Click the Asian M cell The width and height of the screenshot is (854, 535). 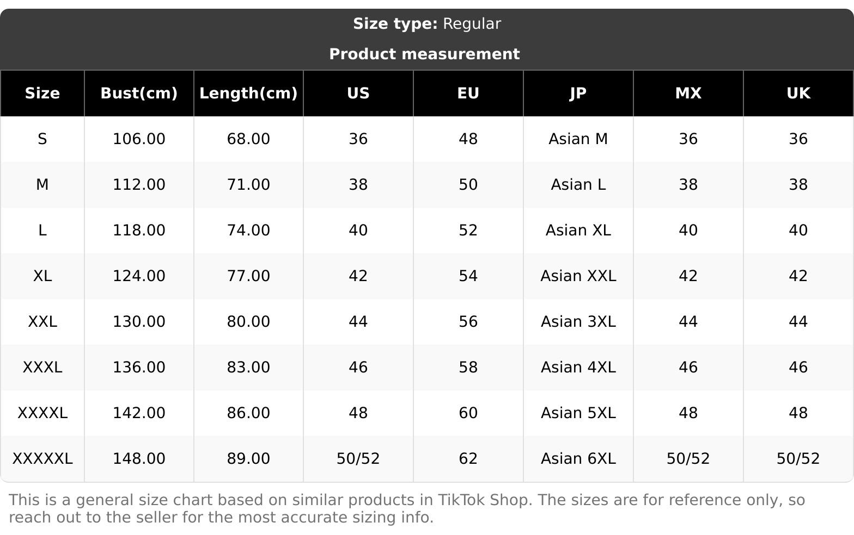click(578, 139)
